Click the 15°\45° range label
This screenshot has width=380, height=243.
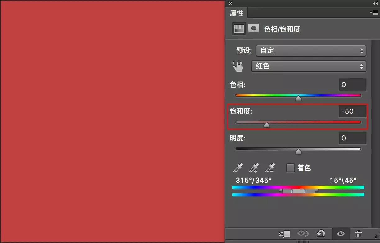(x=343, y=180)
